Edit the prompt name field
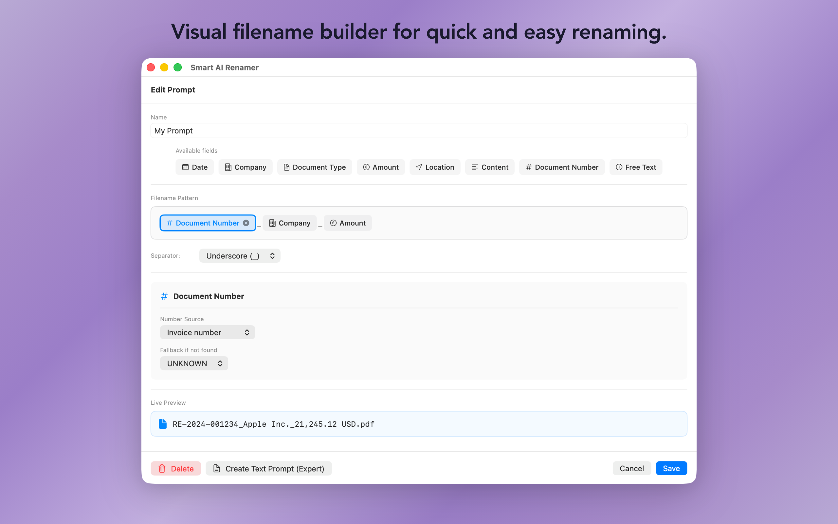The height and width of the screenshot is (524, 838). [x=419, y=131]
